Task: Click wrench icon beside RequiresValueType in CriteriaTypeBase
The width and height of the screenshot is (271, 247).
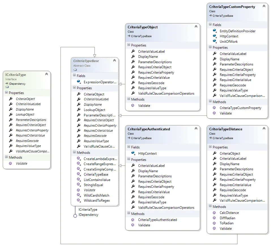Action: 79,141
